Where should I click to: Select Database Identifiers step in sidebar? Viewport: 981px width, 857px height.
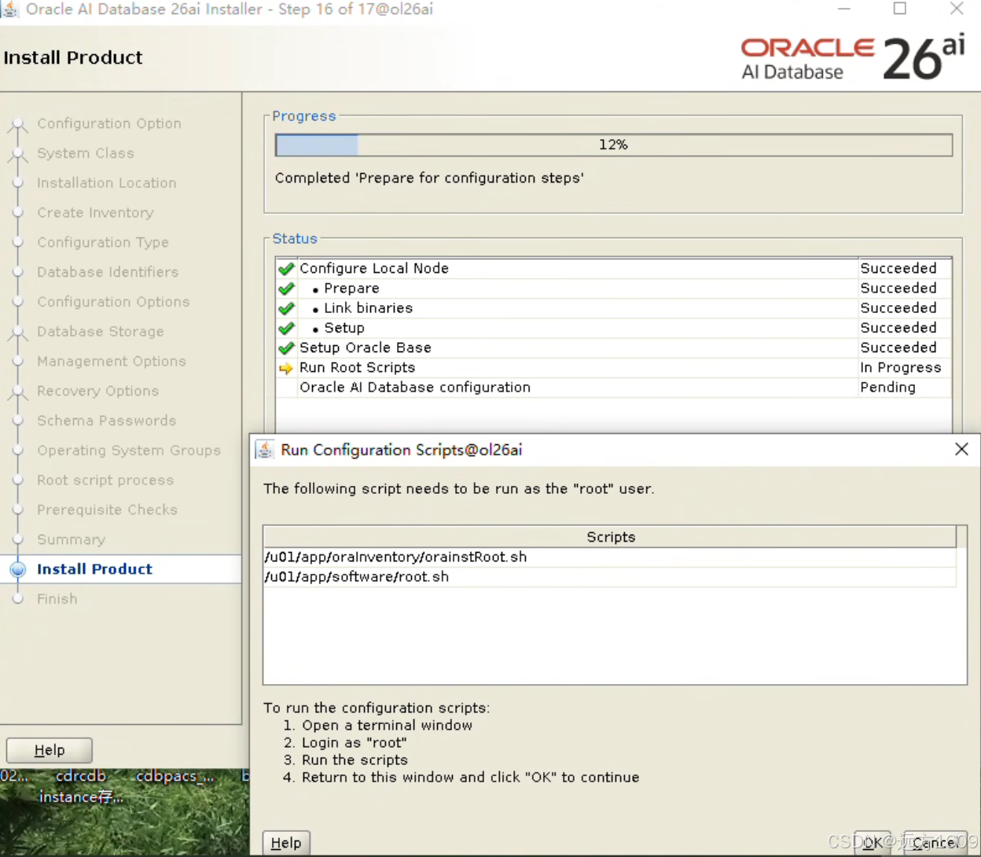click(108, 272)
